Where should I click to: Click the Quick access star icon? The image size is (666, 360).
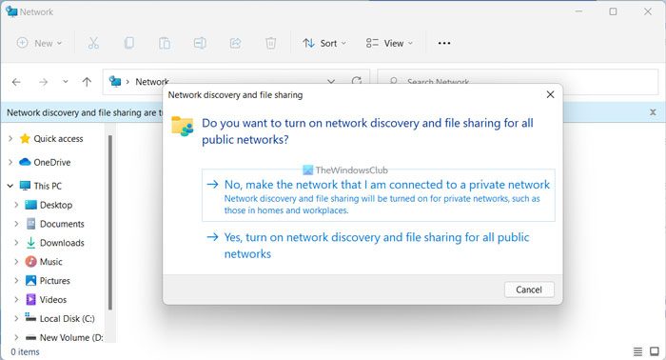[x=25, y=138]
